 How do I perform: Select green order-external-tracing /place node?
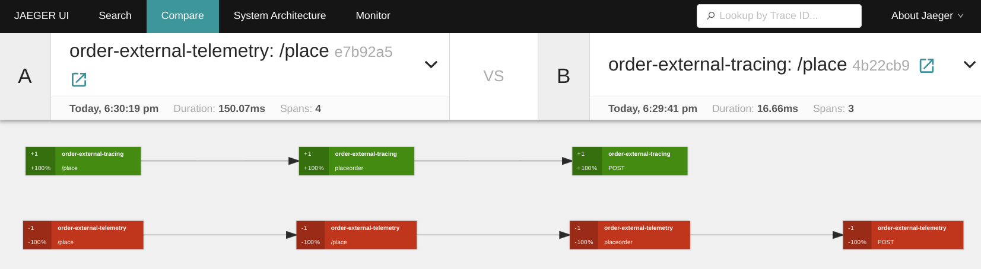83,161
